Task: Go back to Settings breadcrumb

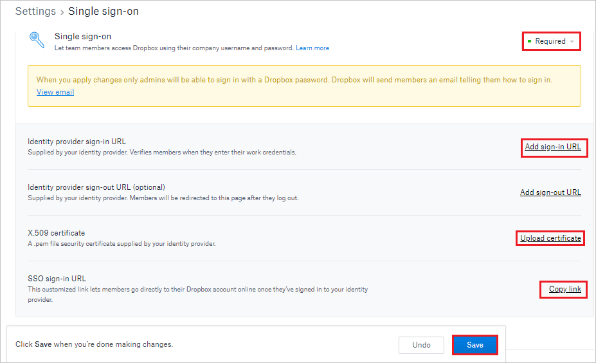Action: (x=35, y=12)
